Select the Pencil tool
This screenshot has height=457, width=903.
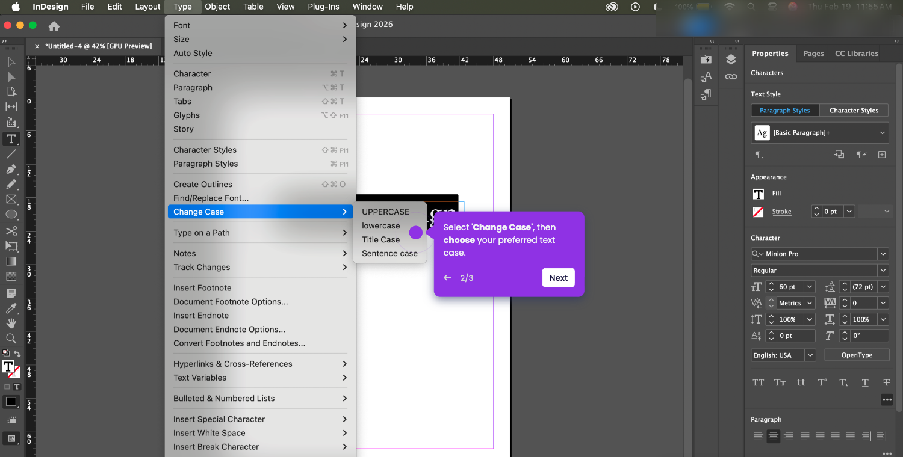point(11,184)
